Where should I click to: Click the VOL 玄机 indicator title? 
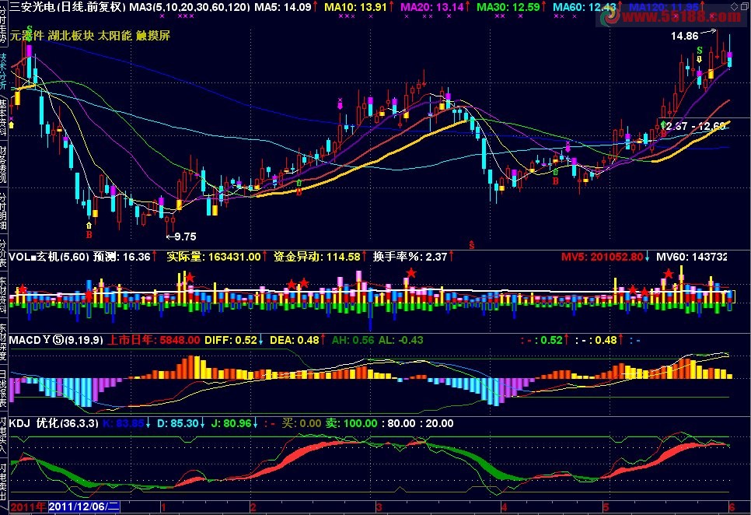49,257
